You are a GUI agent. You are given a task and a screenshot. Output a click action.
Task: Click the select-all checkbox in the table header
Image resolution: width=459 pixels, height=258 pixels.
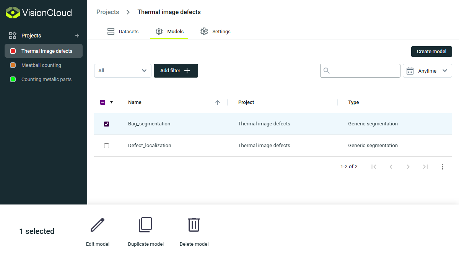coord(103,102)
